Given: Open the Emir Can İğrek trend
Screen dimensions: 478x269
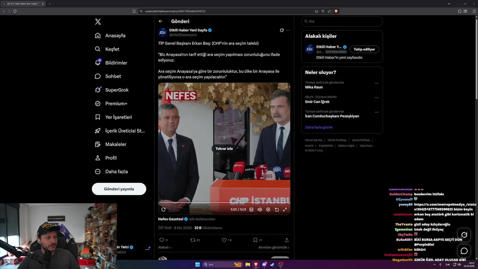Looking at the screenshot, I should (x=317, y=102).
